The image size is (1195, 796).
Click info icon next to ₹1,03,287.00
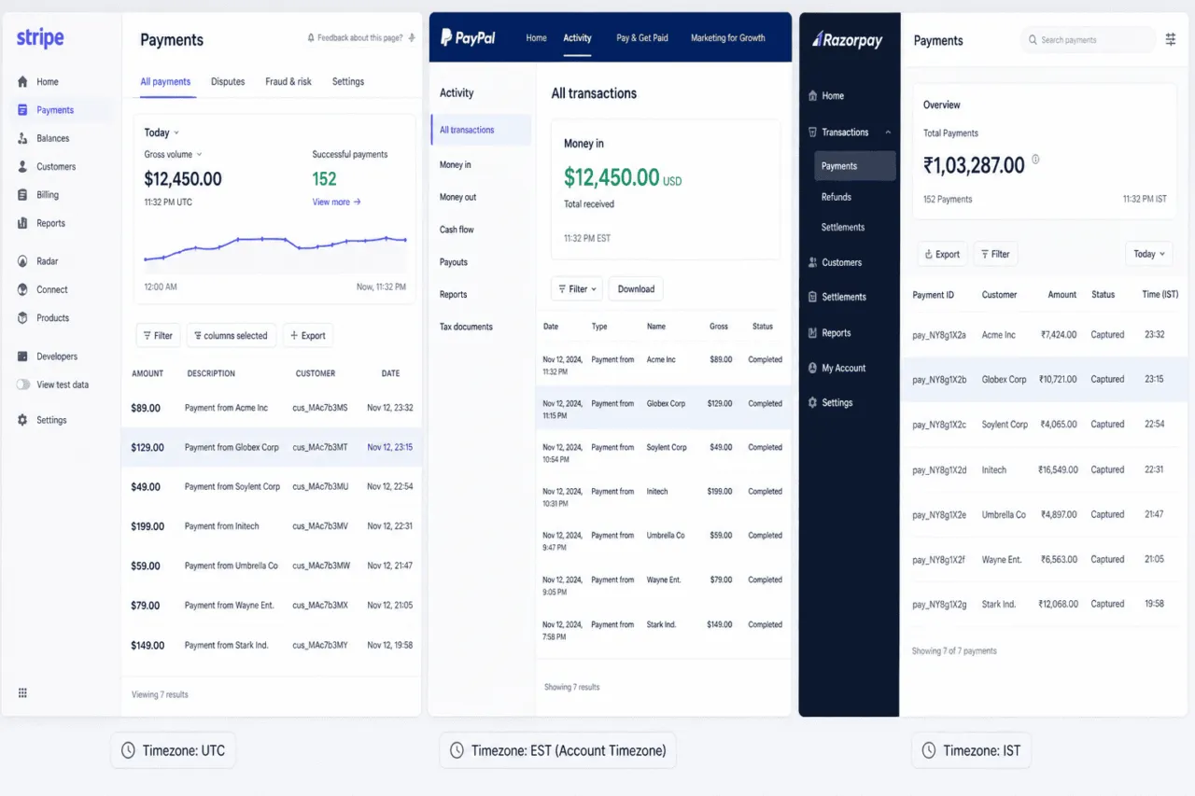(1035, 160)
